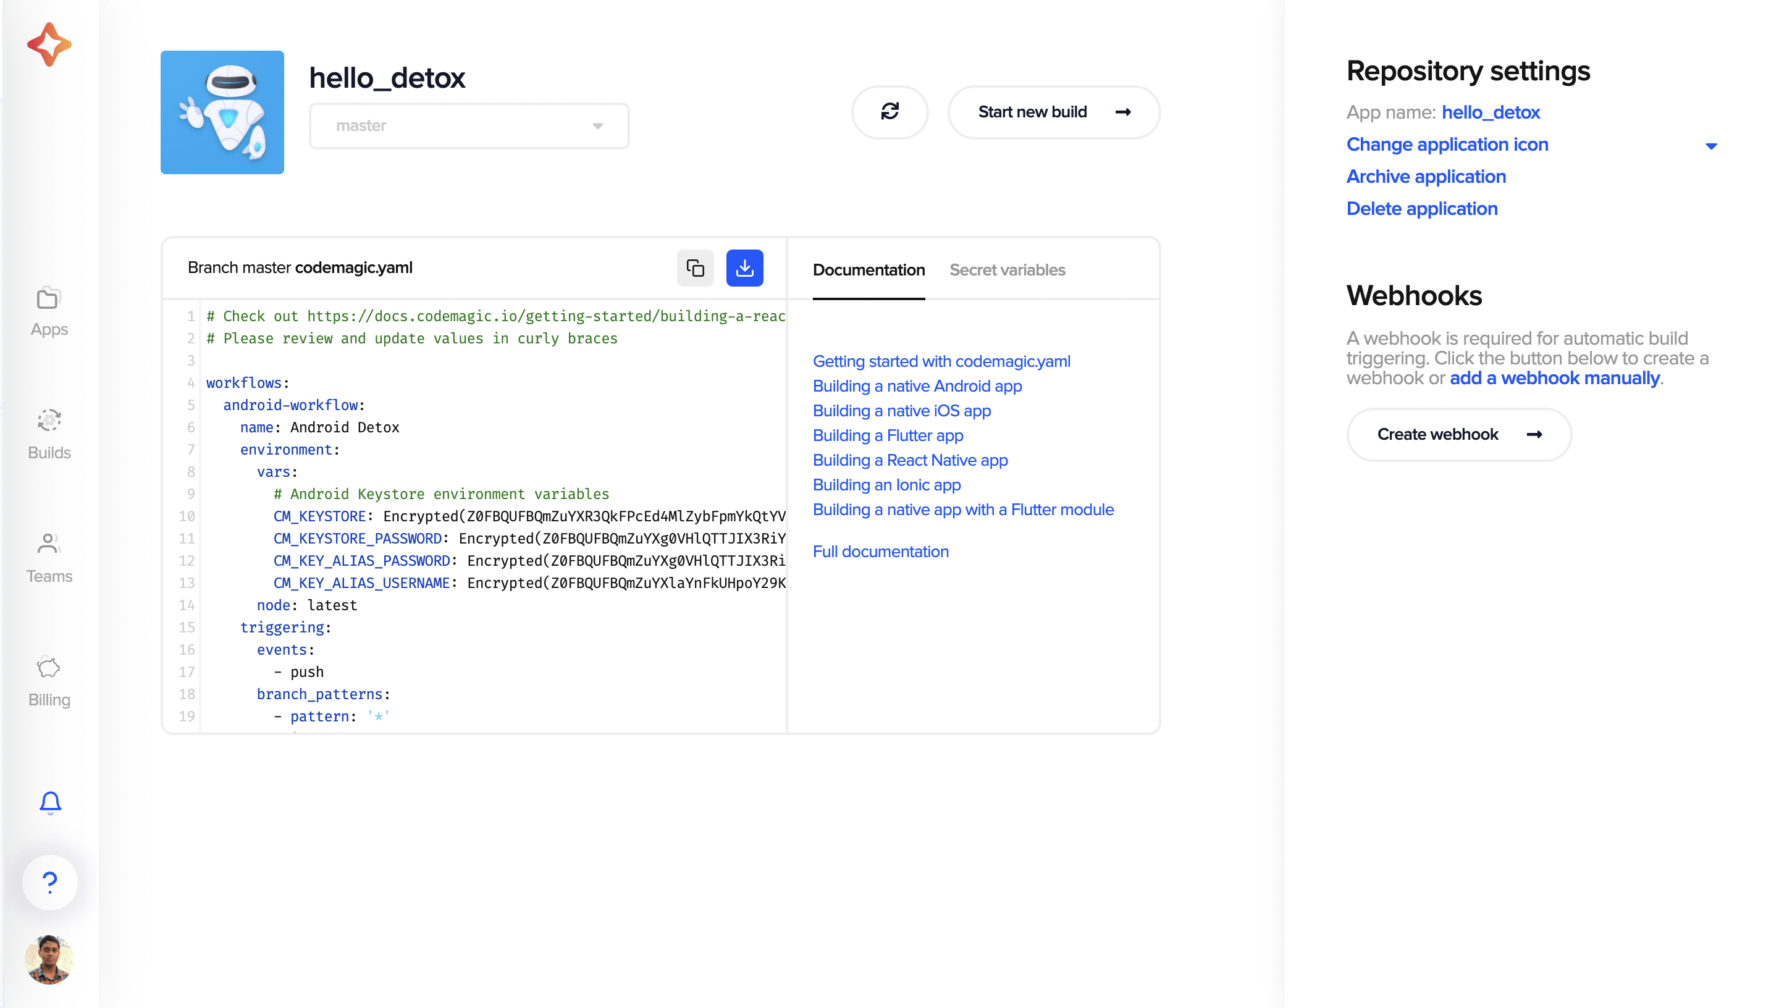Open the Teams section

click(49, 559)
